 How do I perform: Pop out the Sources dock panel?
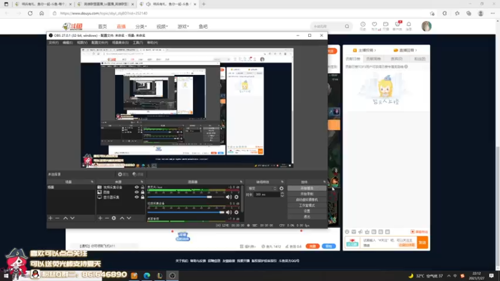point(142,182)
